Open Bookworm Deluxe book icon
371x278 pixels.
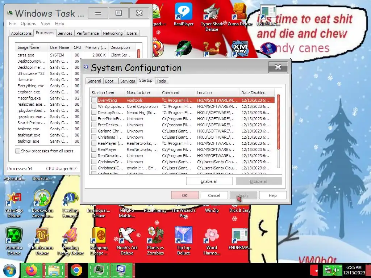42,241
